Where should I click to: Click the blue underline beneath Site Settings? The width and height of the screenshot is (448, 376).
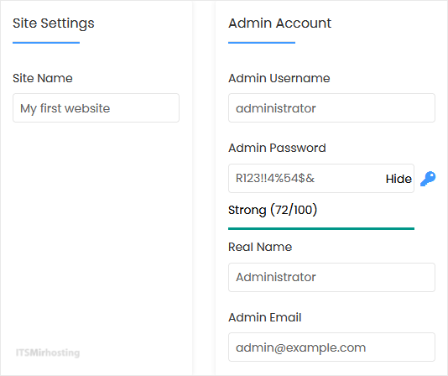tap(46, 43)
